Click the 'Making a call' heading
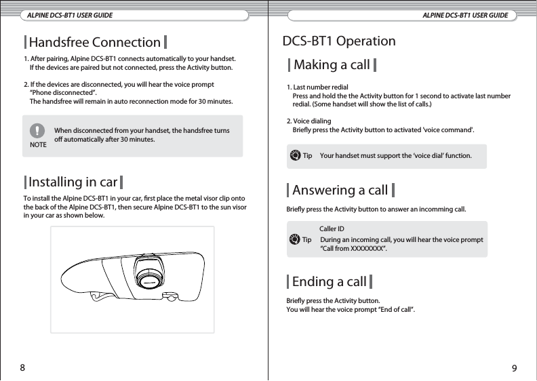 (x=332, y=64)
